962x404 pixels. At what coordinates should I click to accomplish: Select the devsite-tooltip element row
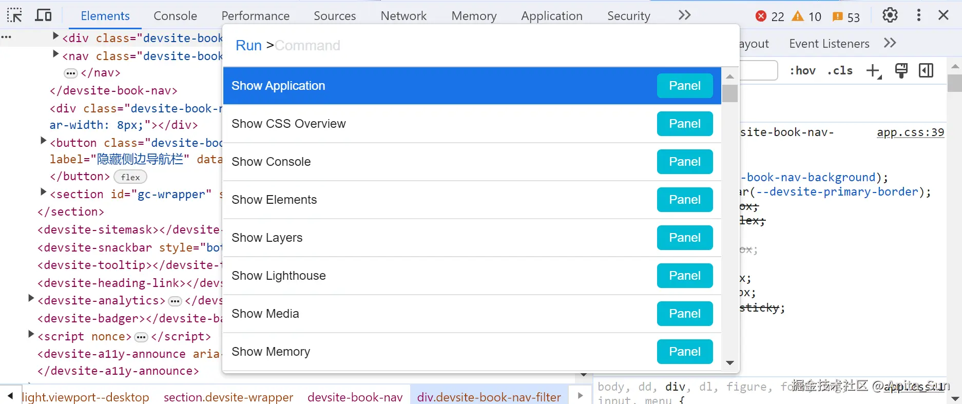click(x=129, y=265)
